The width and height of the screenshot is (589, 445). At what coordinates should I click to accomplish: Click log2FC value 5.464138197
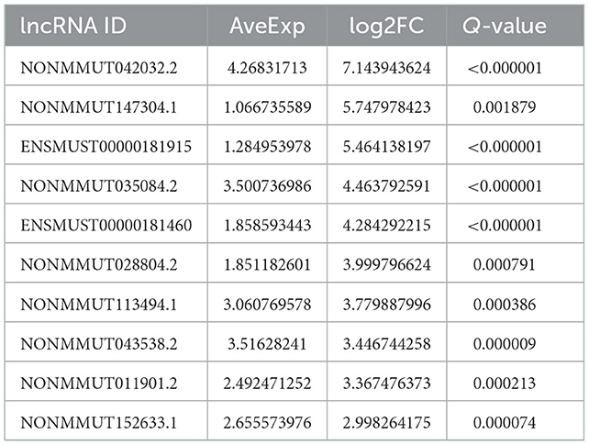pyautogui.click(x=386, y=147)
